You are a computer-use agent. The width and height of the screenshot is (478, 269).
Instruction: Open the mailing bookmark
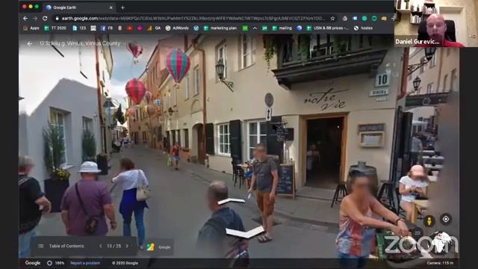tap(282, 28)
